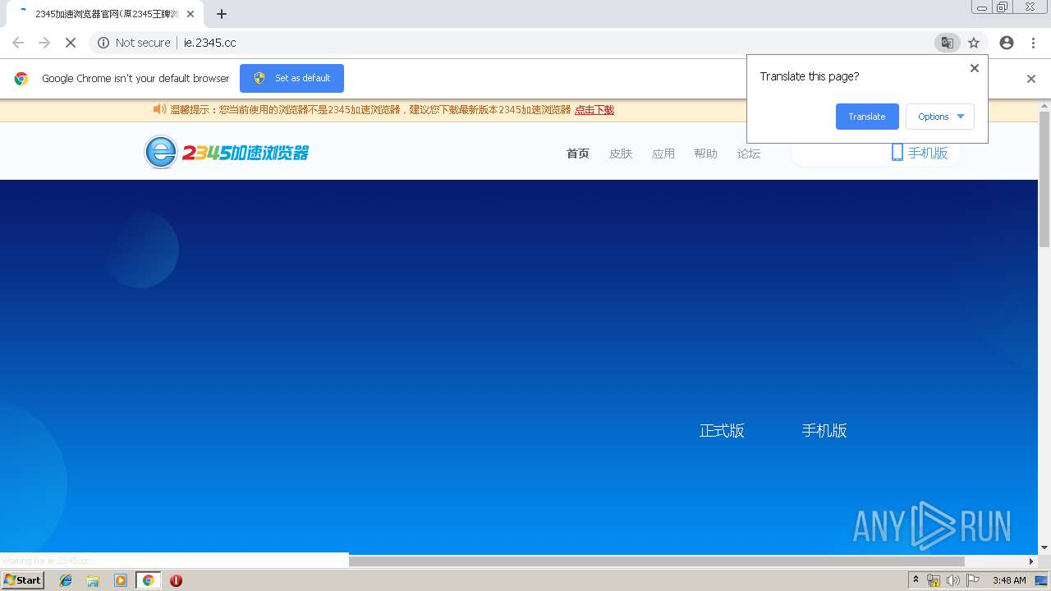Viewport: 1051px width, 591px height.
Task: Open media player from taskbar
Action: click(121, 580)
